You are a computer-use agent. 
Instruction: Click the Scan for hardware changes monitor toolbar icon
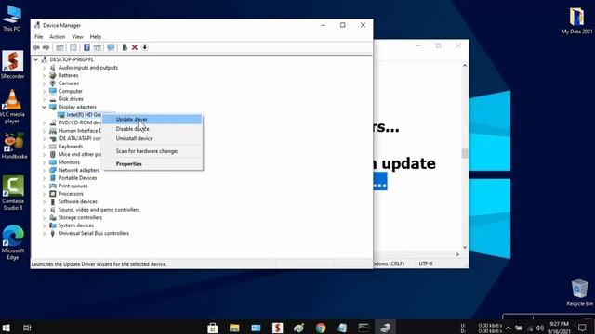(x=111, y=47)
